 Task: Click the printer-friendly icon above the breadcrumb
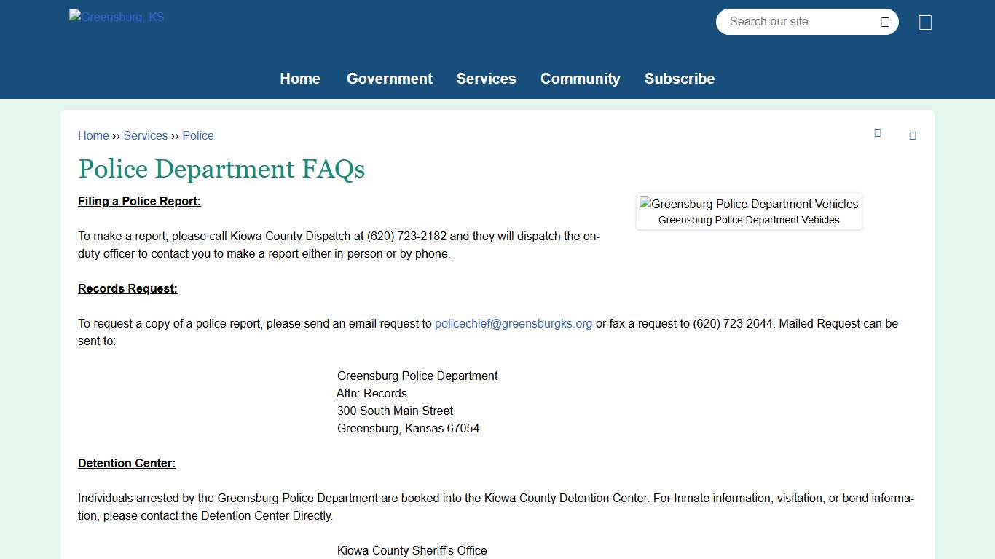pyautogui.click(x=877, y=133)
